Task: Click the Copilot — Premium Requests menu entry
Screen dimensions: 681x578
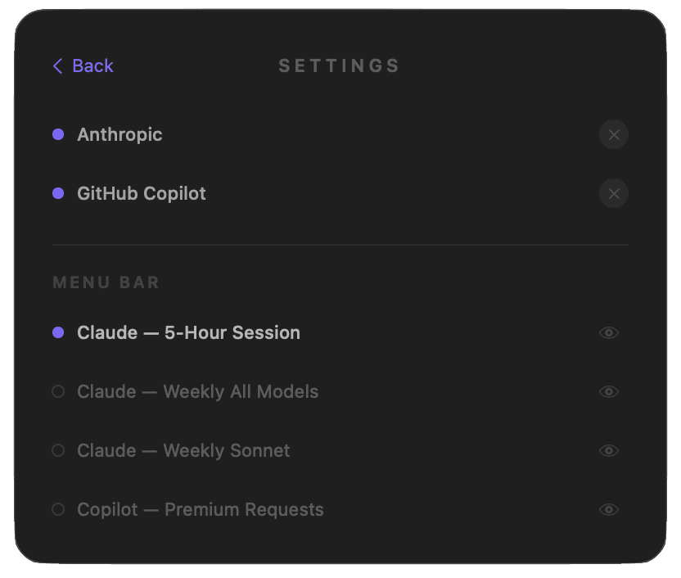Action: coord(200,509)
